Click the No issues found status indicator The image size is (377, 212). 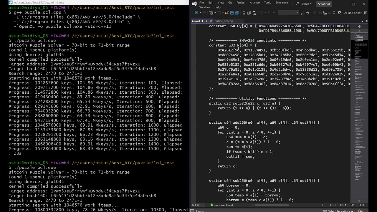click(221, 205)
